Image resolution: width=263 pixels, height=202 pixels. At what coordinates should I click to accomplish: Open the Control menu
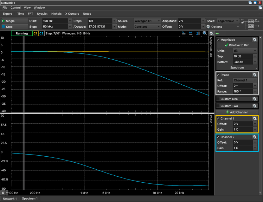click(15, 8)
